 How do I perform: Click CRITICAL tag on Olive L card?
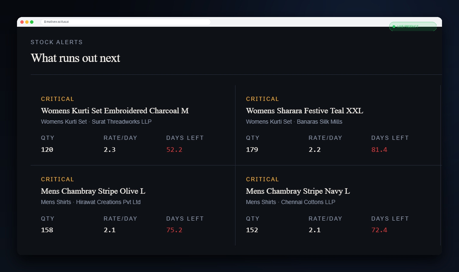[58, 179]
